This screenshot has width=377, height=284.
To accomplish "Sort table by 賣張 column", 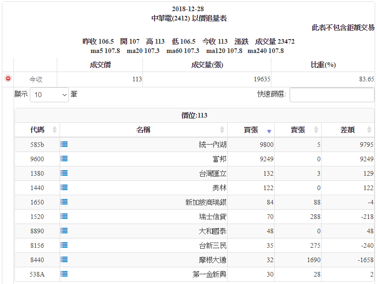I will [298, 130].
